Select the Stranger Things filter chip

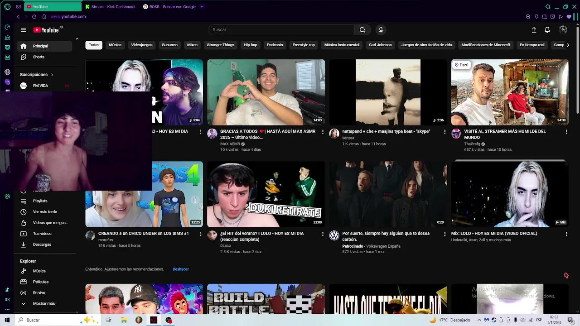221,45
